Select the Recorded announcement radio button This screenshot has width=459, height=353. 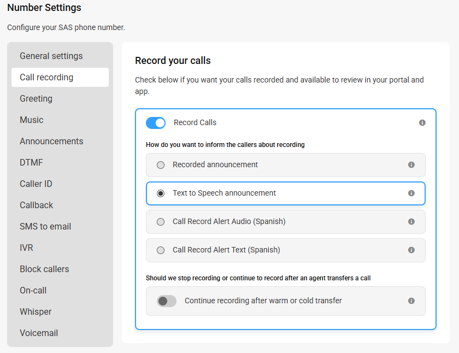click(161, 165)
